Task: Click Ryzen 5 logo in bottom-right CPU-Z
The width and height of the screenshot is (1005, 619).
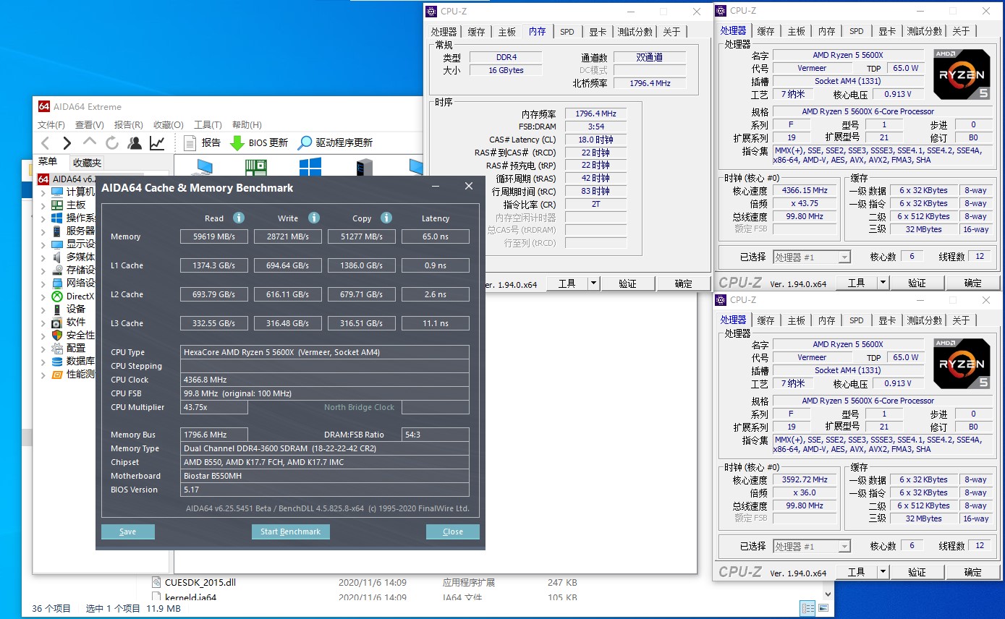Action: (x=961, y=364)
